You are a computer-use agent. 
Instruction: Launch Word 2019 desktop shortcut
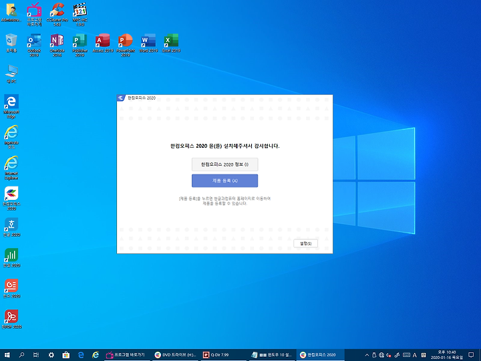pos(148,43)
